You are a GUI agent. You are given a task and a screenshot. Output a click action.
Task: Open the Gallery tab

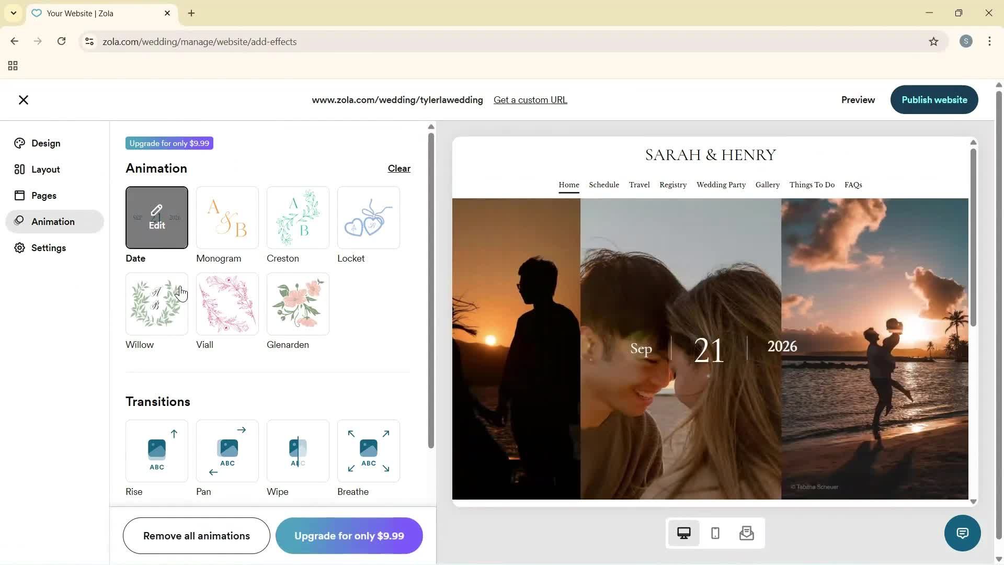point(767,185)
